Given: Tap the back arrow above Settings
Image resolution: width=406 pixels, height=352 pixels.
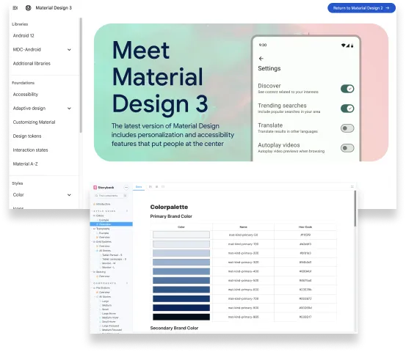Looking at the screenshot, I should click(x=261, y=59).
